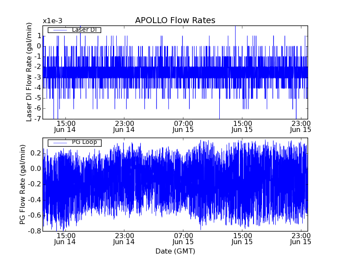342x257 pixels.
Task: Click the -5 tick label on top plot
Action: pyautogui.click(x=38, y=98)
